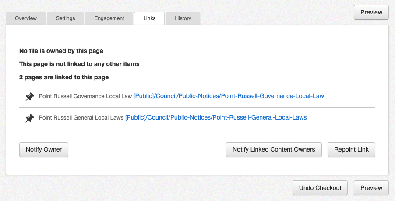
Task: Click the Notify Owner button
Action: pos(44,149)
